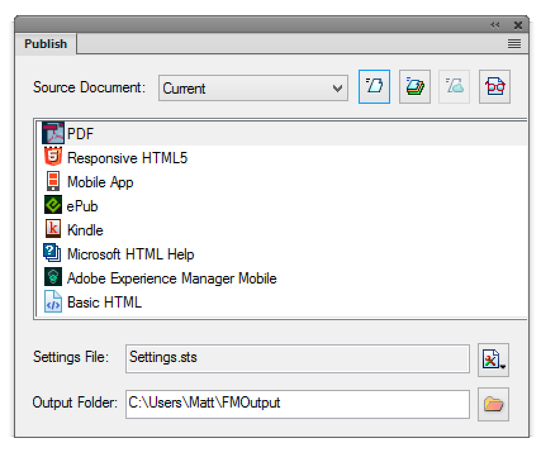
Task: Open the settings file options button
Action: tap(493, 361)
